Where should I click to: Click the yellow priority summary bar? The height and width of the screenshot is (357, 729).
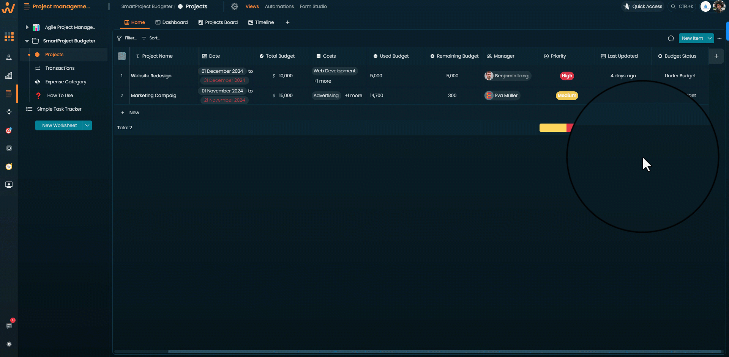553,128
